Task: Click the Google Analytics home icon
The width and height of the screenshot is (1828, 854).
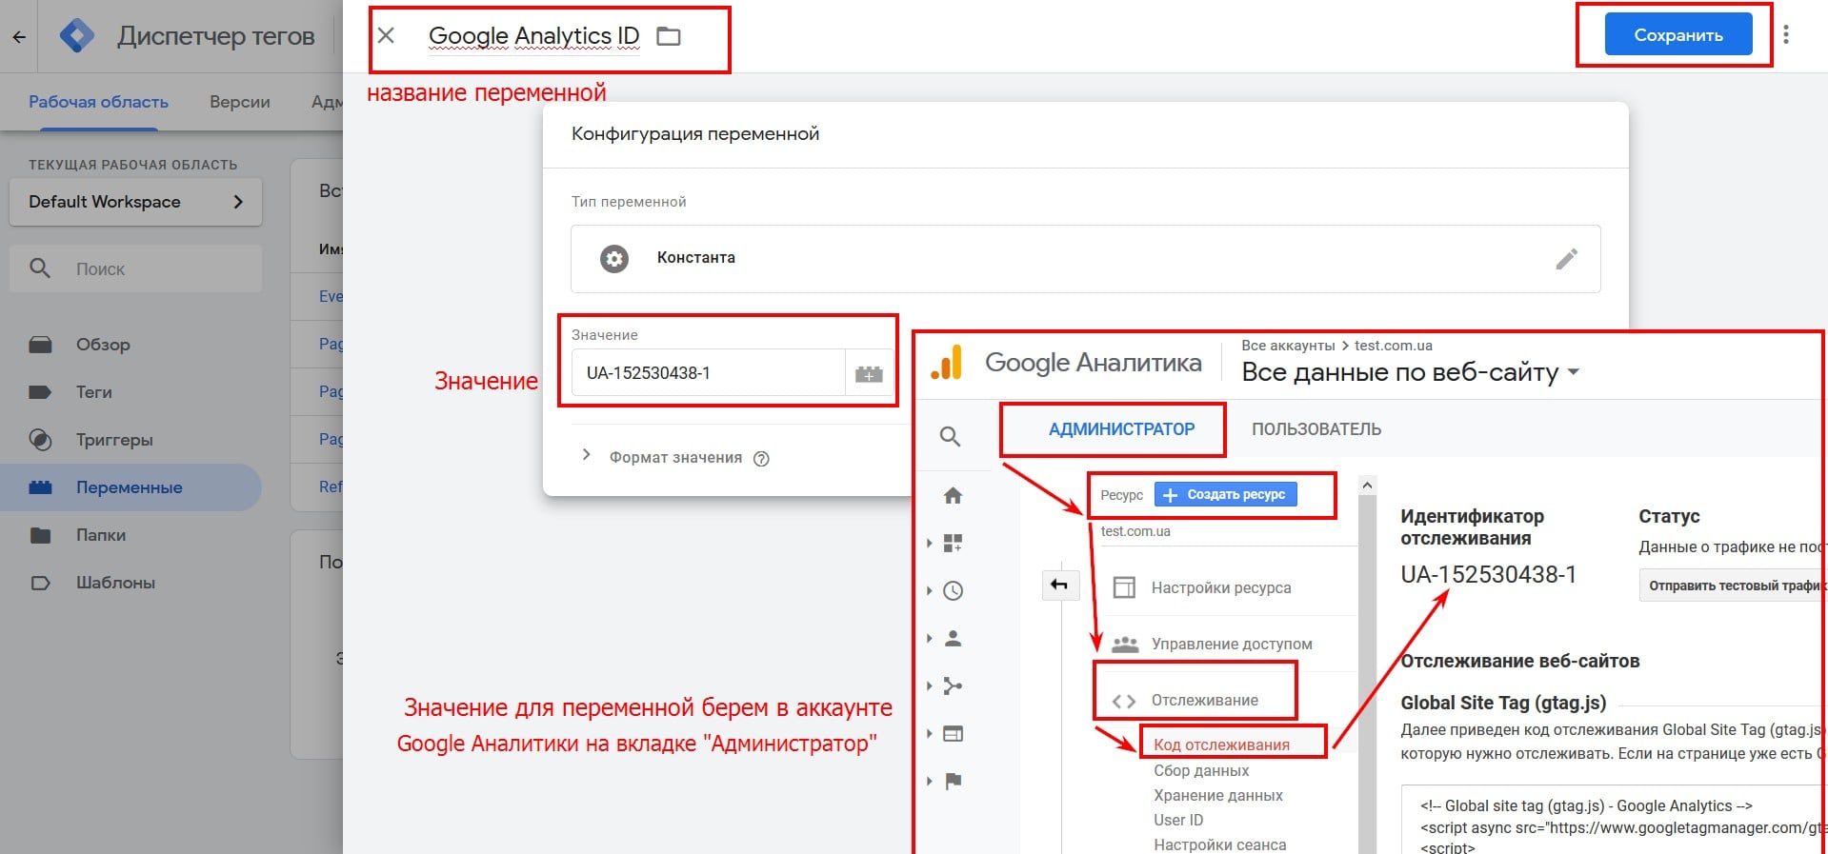Action: (x=953, y=495)
